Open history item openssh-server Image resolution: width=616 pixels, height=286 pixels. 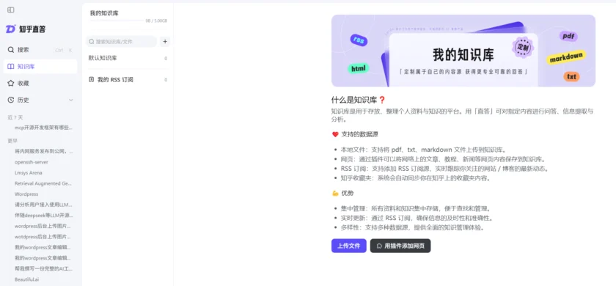click(x=32, y=162)
